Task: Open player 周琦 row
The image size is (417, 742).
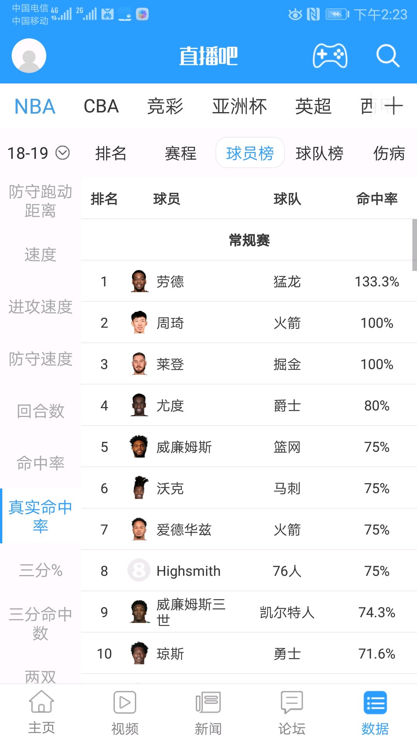Action: [x=249, y=322]
